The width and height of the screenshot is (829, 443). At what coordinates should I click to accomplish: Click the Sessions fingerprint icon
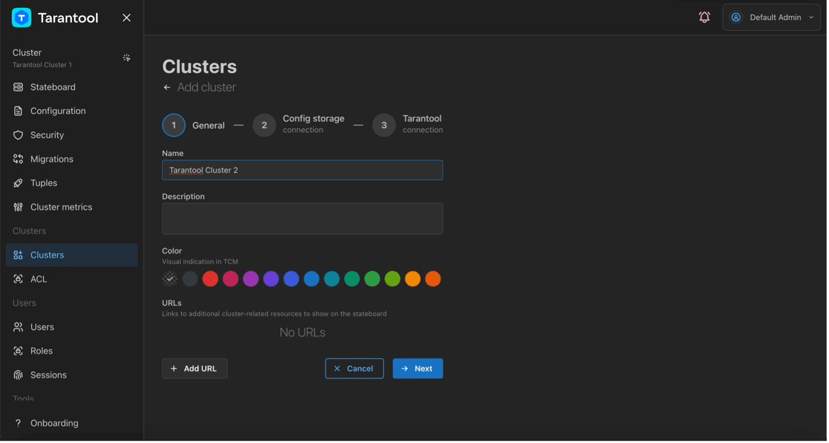click(18, 375)
